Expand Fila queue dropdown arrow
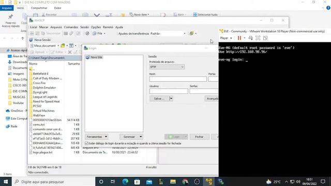Viewport: 331px width, 186px height. pyautogui.click(x=104, y=33)
